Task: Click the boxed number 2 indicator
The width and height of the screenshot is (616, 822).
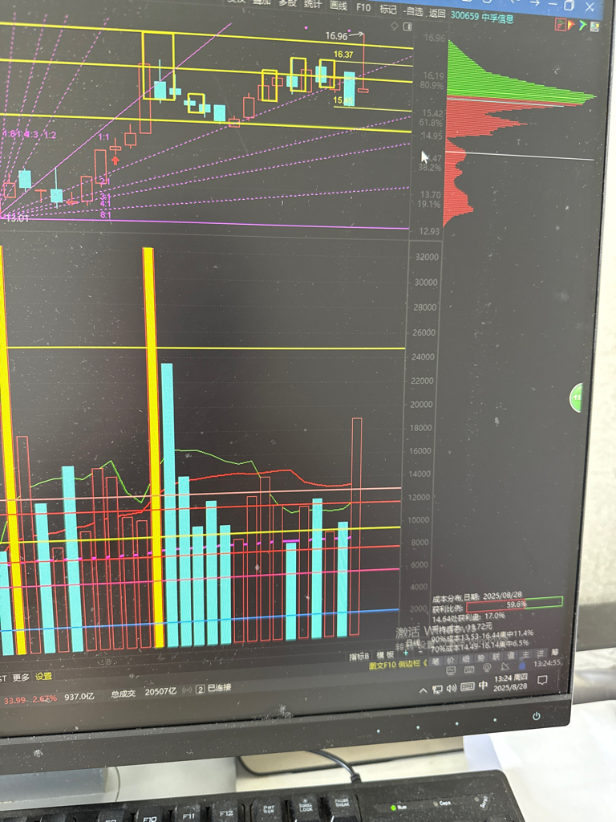Action: coord(200,689)
